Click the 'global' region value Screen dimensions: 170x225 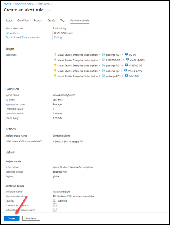[56, 177]
